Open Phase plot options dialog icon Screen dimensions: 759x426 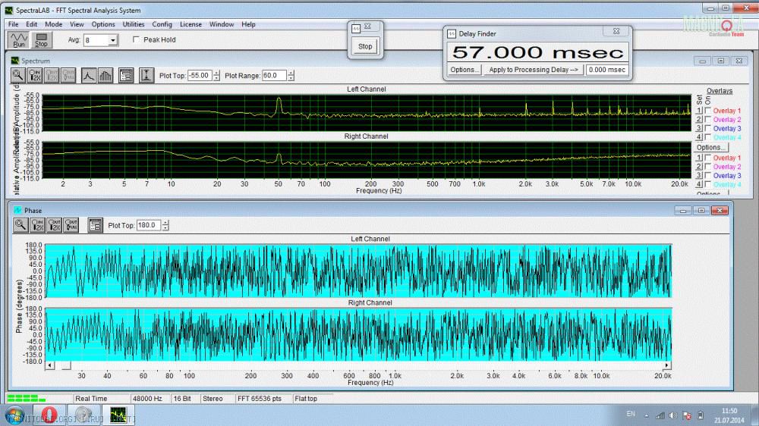[96, 225]
